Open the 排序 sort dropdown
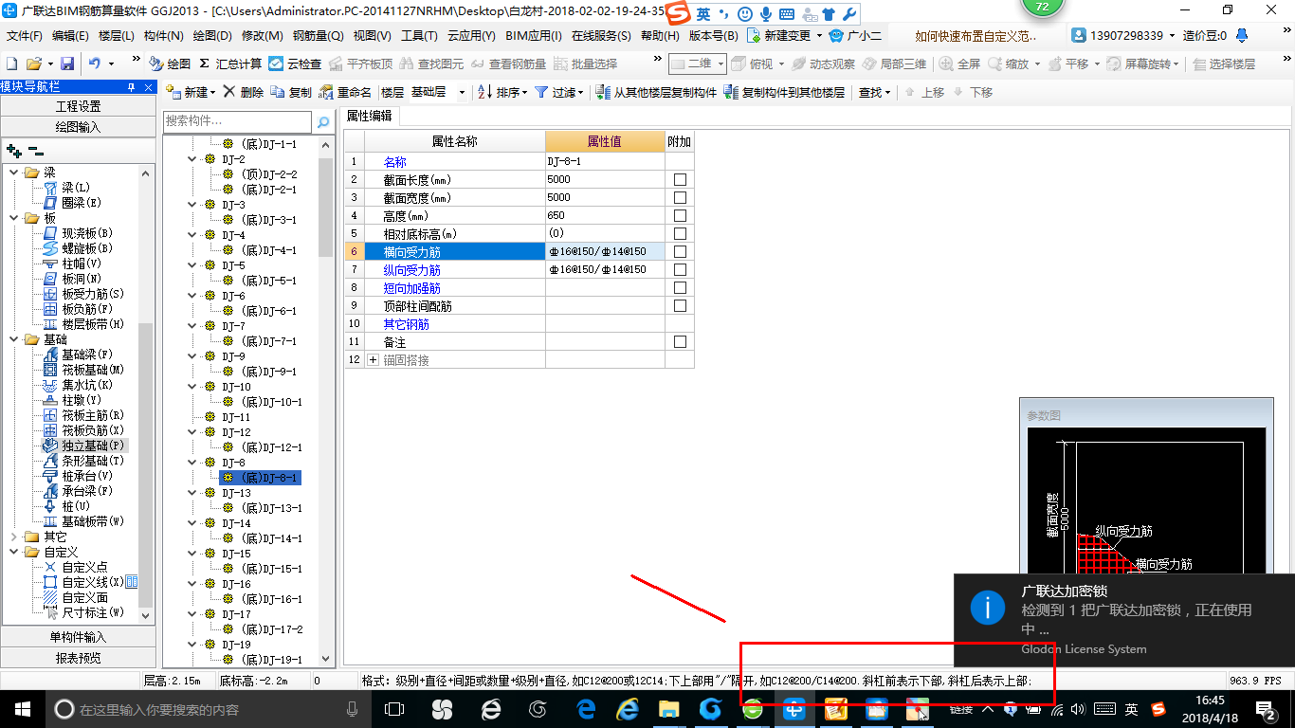 (x=502, y=92)
